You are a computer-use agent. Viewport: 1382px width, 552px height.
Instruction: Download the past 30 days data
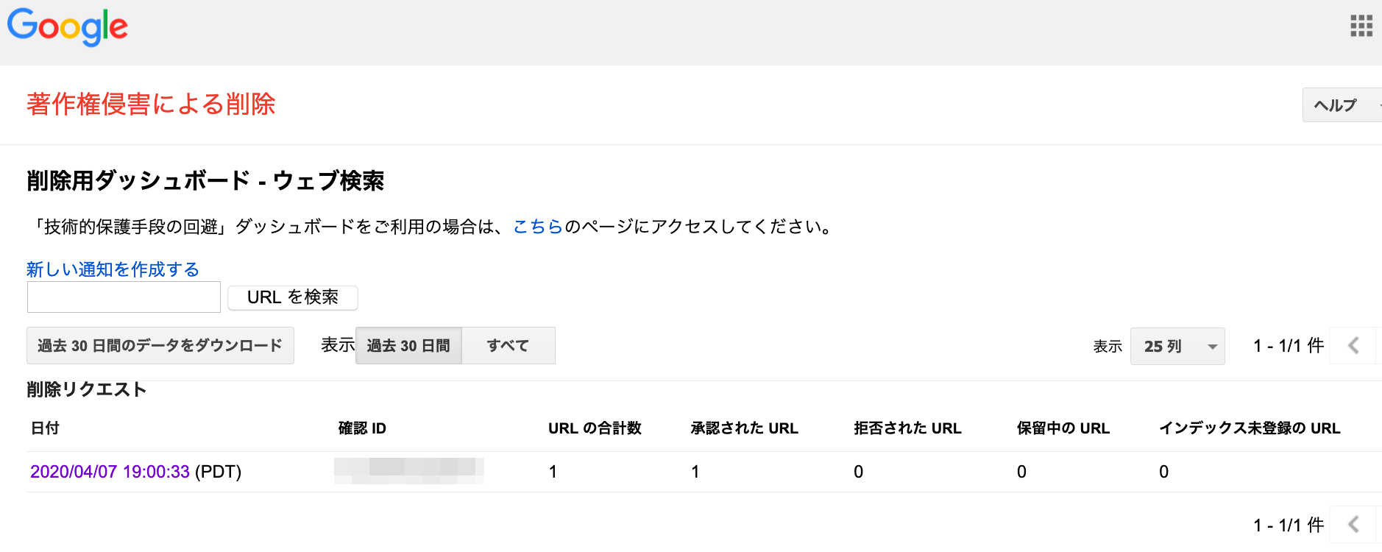[160, 346]
